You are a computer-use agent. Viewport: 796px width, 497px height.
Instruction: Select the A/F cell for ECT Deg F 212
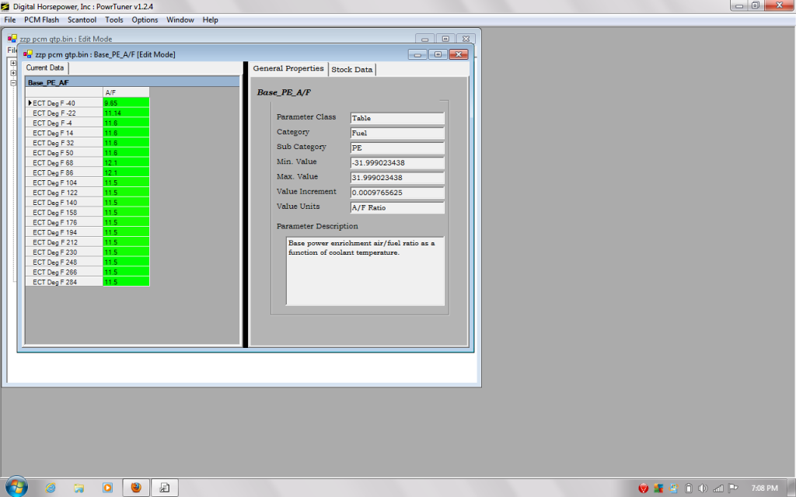tap(126, 242)
